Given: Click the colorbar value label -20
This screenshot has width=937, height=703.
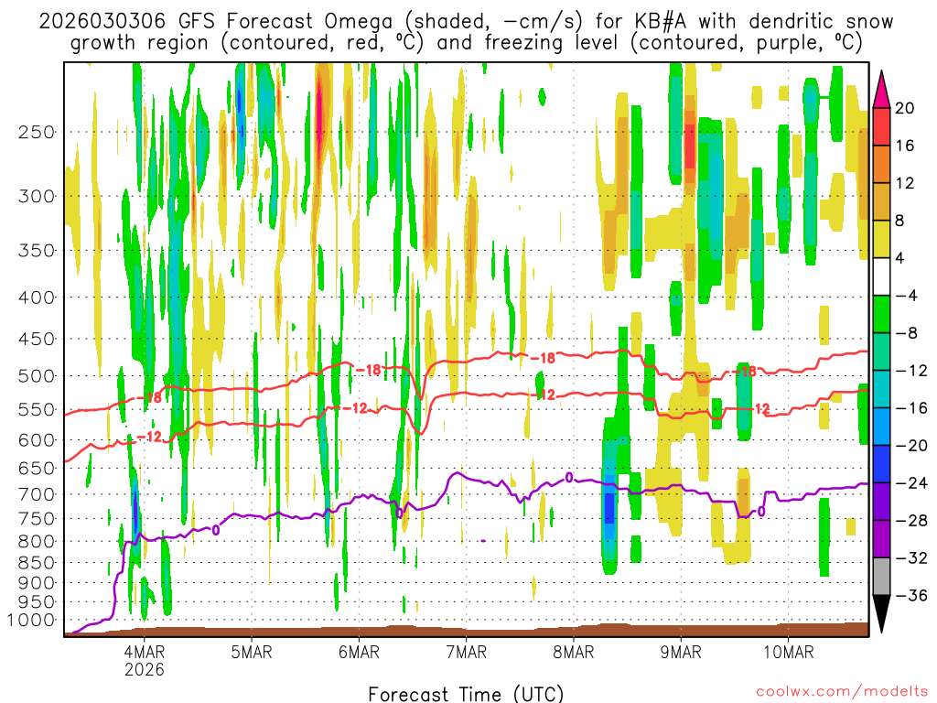Looking at the screenshot, I should click(911, 446).
